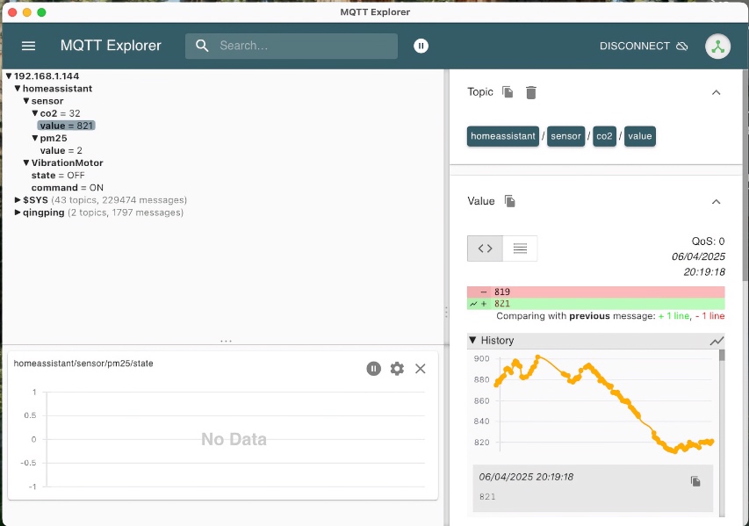This screenshot has height=526, width=749.
Task: Switch to the code diff view
Action: tap(485, 249)
